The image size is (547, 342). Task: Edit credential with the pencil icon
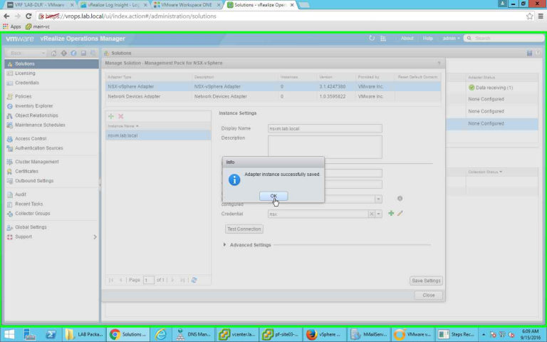[400, 213]
